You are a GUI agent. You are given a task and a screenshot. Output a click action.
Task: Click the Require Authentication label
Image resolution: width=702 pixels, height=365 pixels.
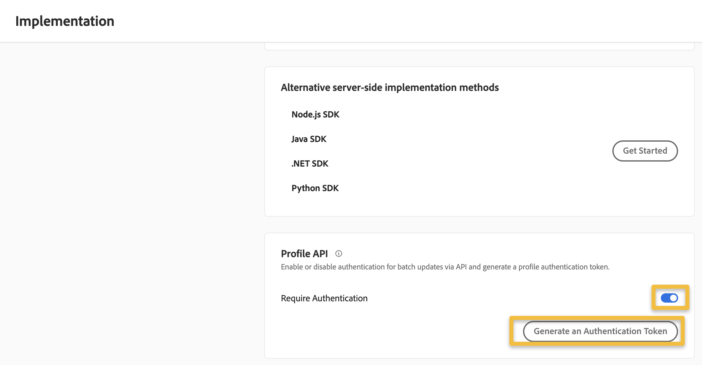(324, 298)
